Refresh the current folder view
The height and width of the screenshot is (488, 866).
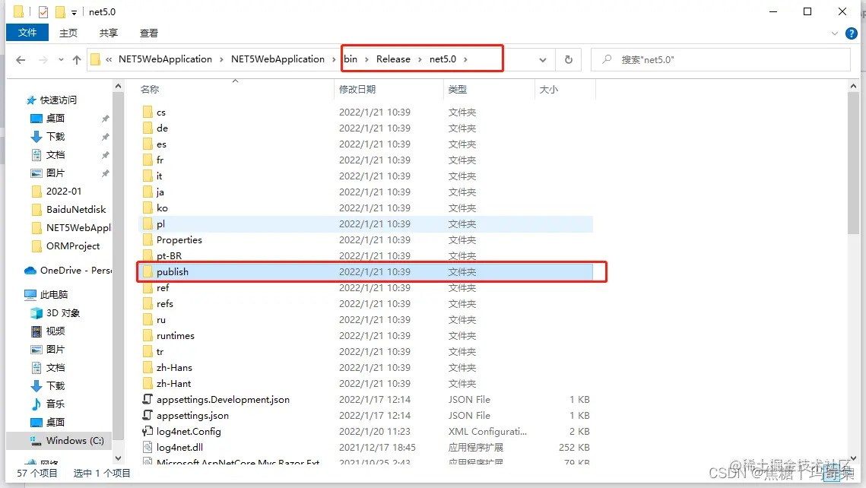coord(568,59)
